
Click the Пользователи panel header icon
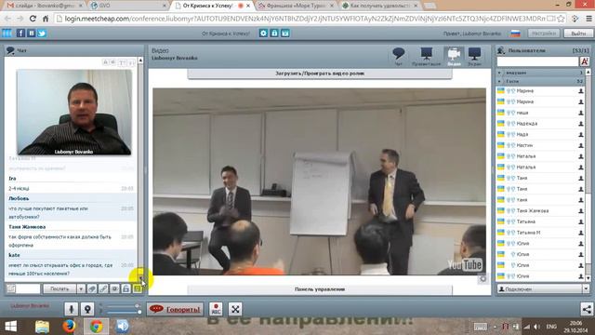[x=501, y=50]
